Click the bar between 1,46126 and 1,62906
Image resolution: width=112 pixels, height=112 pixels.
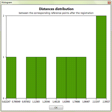[61, 77]
